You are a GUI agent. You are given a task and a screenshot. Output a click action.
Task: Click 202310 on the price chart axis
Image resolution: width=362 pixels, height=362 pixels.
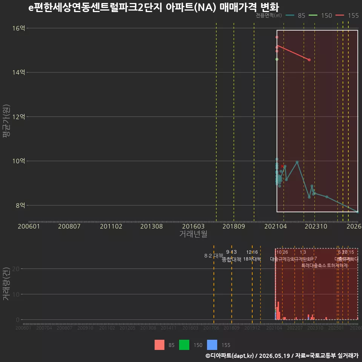pyautogui.click(x=316, y=226)
